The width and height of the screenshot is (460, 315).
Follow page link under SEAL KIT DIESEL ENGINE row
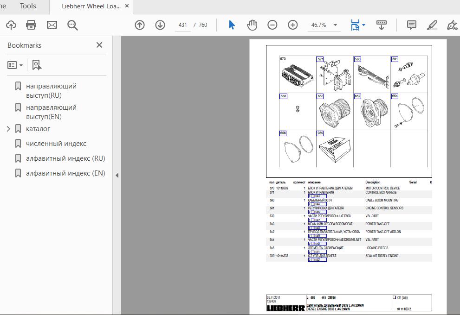(317, 260)
